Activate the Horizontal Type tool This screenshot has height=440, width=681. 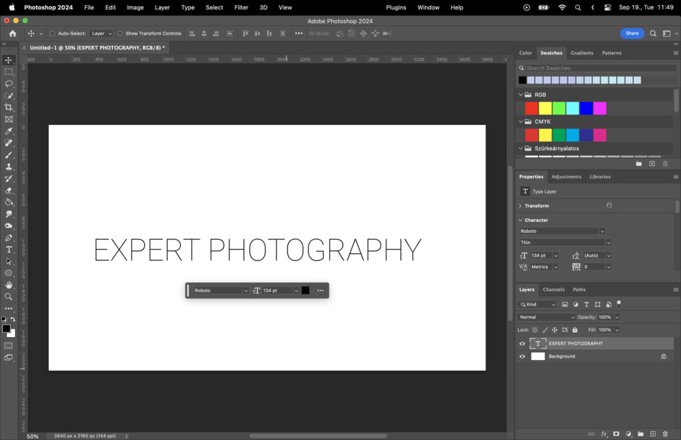point(9,250)
